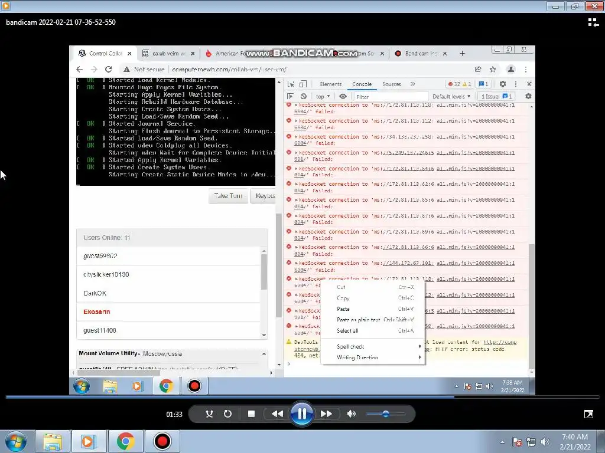Click Windows Media Player on the main taskbar
605x453 pixels.
pos(89,441)
